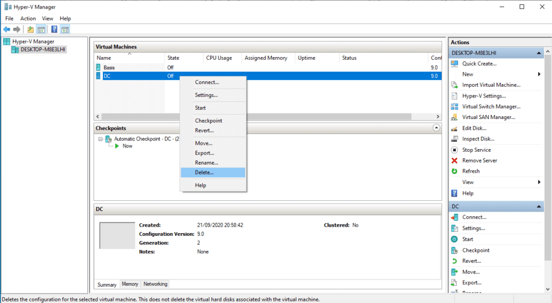
Task: Click the Up one level folder icon
Action: (31, 30)
